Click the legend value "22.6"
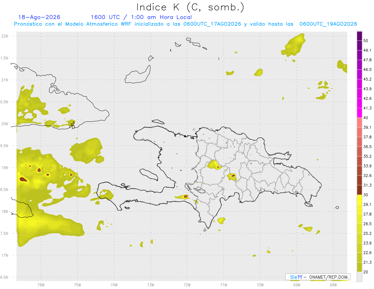This screenshot has width=374, height=289. click(367, 253)
